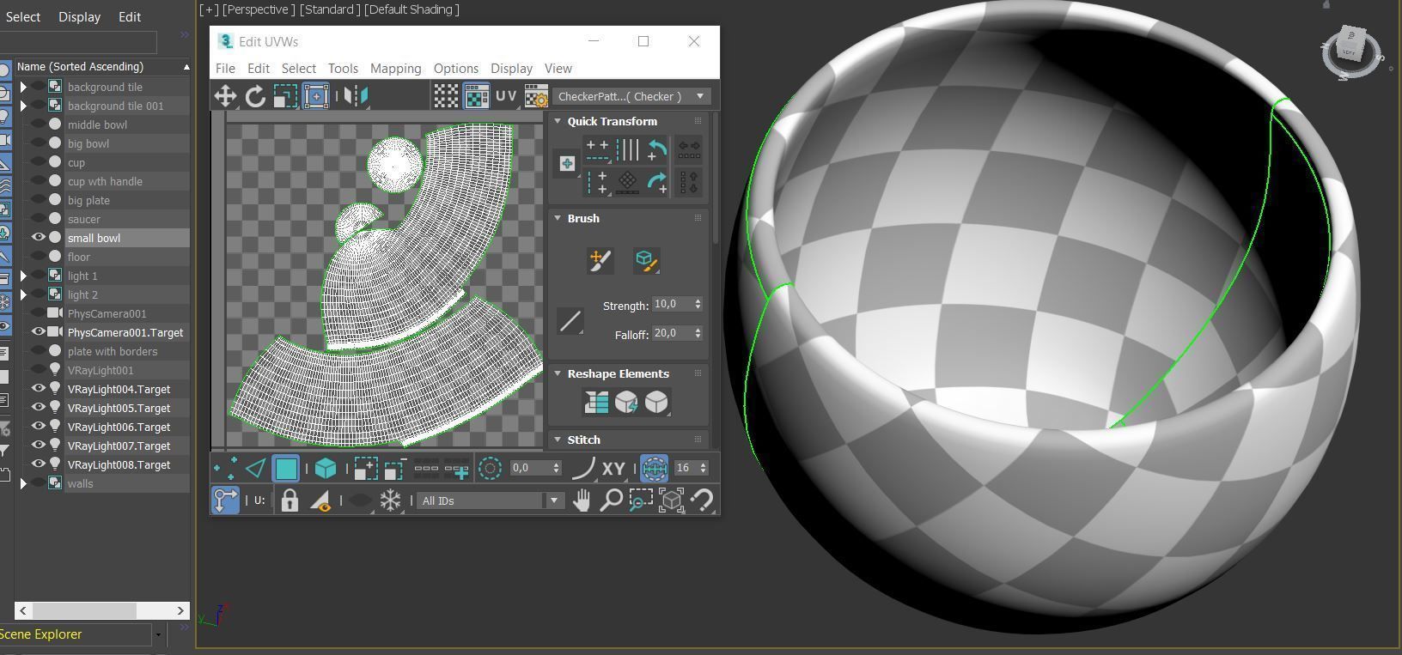Viewport: 1402px width, 655px height.
Task: Select the Scale Selected Subobject tool
Action: coord(285,96)
